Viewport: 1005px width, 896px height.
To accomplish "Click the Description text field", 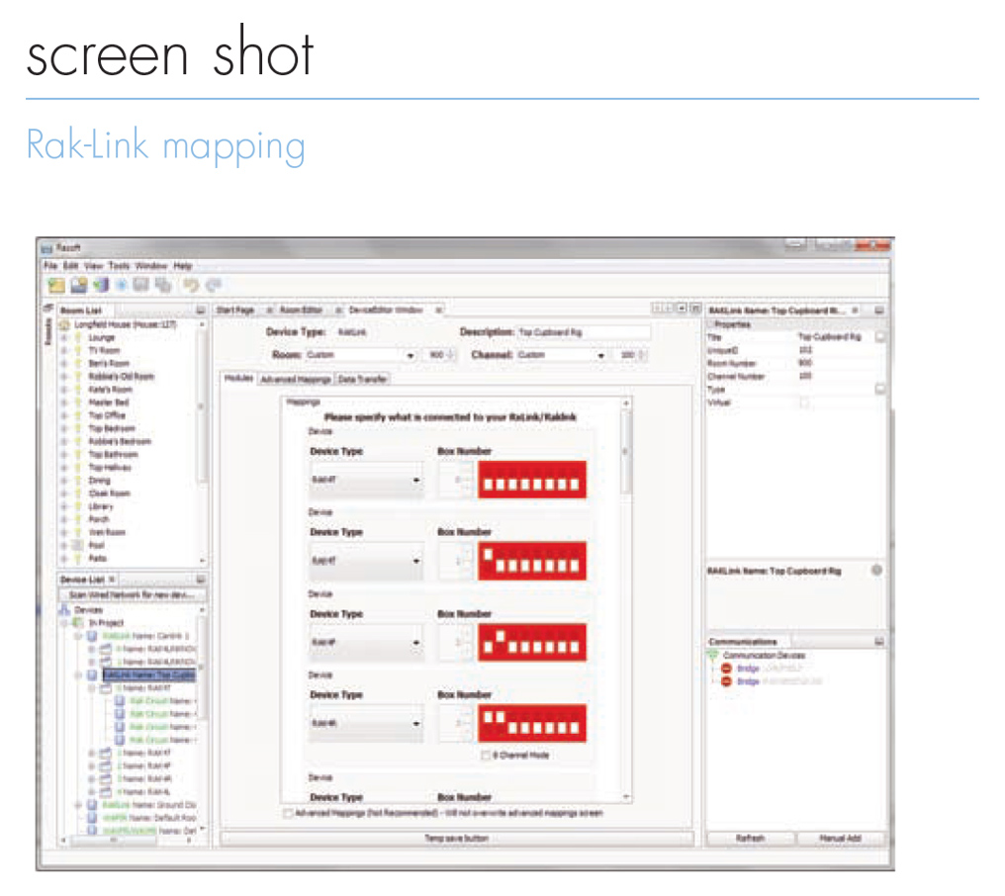I will (584, 332).
